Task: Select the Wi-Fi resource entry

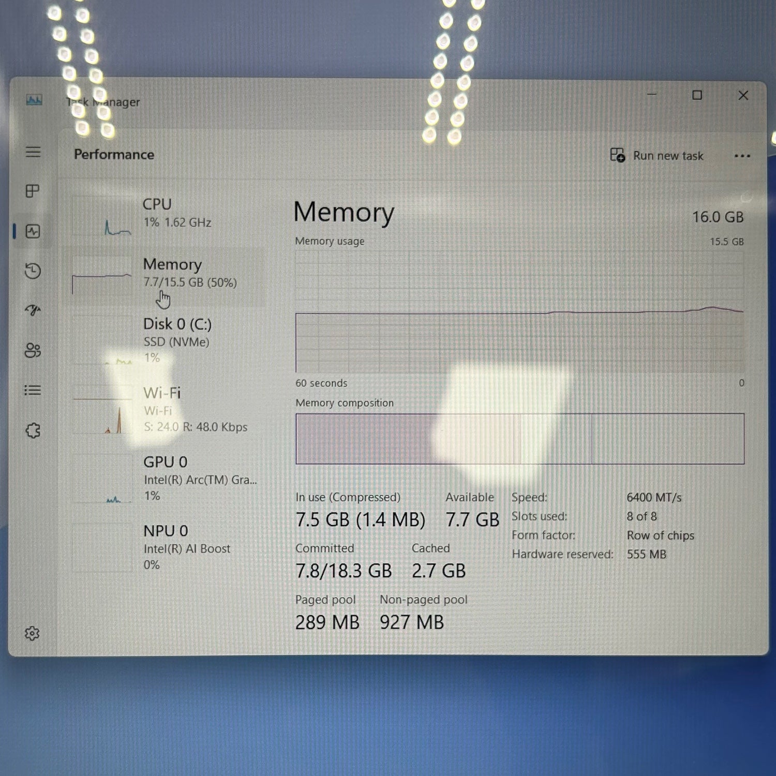Action: (x=166, y=409)
